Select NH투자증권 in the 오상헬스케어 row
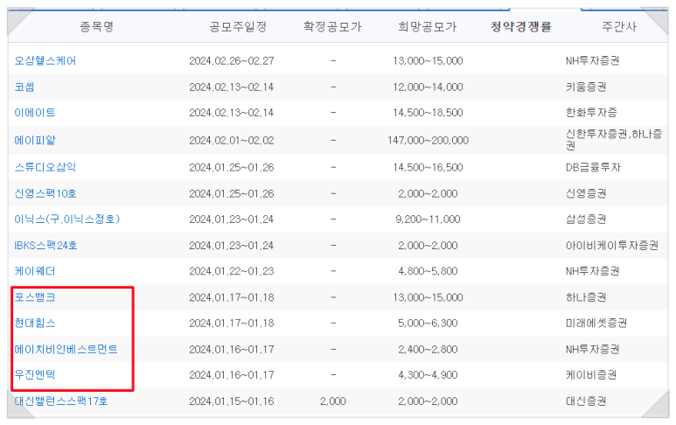The image size is (676, 425). point(593,60)
